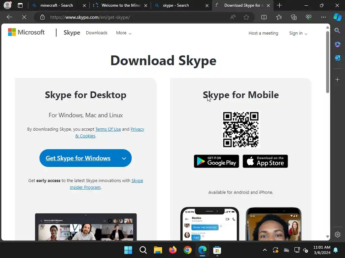Open Microsoft Store from the taskbar
Image resolution: width=345 pixels, height=258 pixels.
(x=217, y=250)
